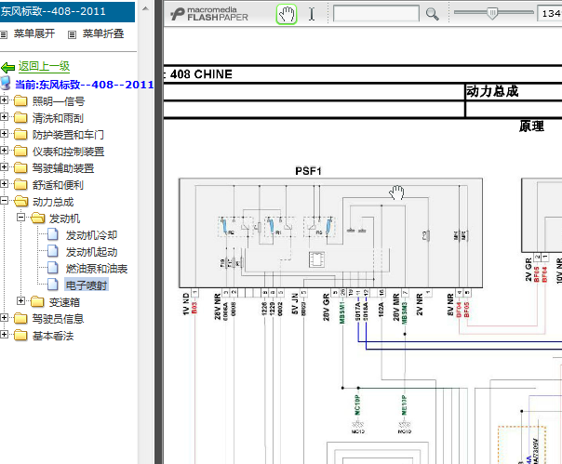The image size is (562, 464).
Task: Expand the 清洗和雨刮 tree node
Action: point(4,117)
